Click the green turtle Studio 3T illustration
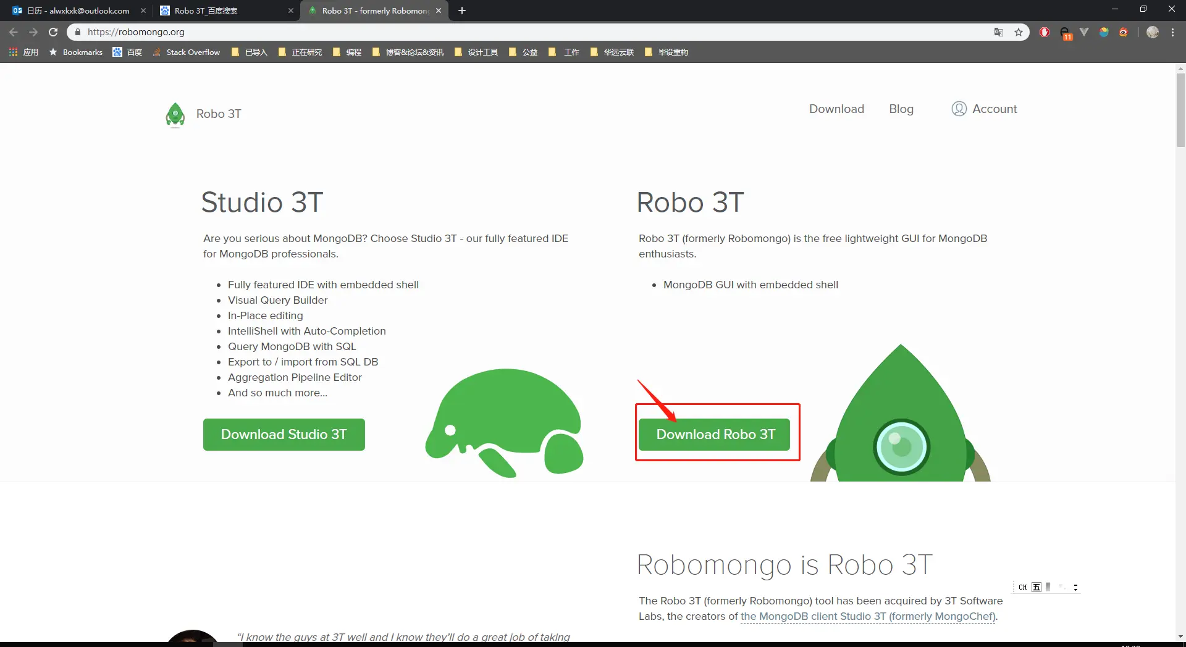 tap(504, 424)
